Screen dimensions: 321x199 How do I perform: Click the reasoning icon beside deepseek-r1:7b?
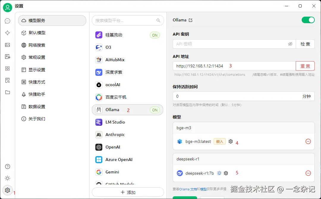219,173
